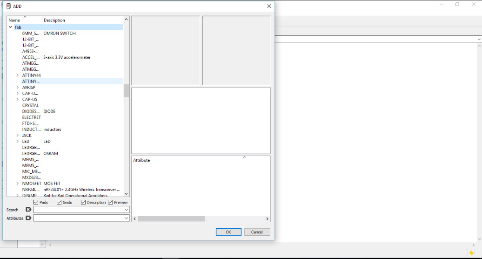The height and width of the screenshot is (259, 482).
Task: Clear the Search field with the X icon
Action: [x=28, y=210]
